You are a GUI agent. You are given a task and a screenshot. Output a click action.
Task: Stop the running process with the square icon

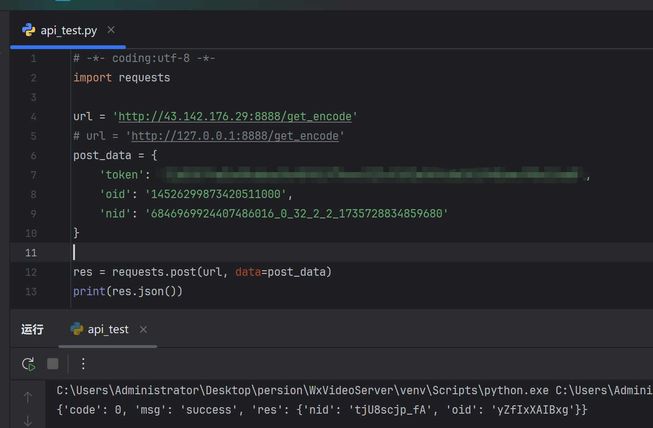tap(53, 364)
